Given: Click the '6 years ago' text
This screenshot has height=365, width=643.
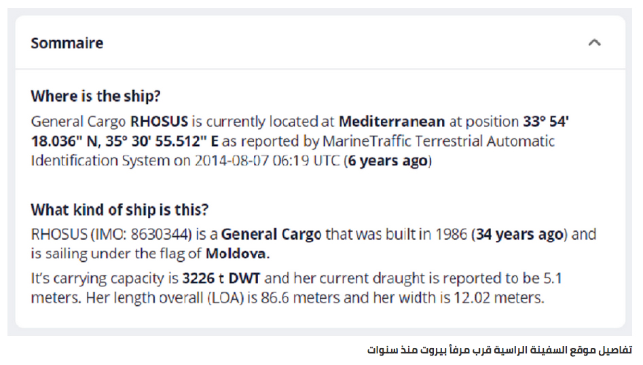Looking at the screenshot, I should 388,161.
